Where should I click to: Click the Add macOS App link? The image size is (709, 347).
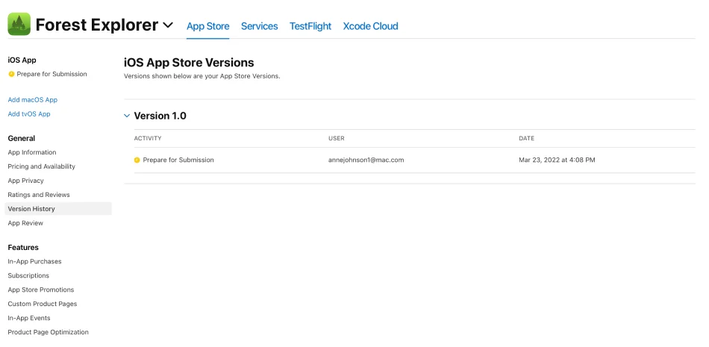[x=33, y=100]
